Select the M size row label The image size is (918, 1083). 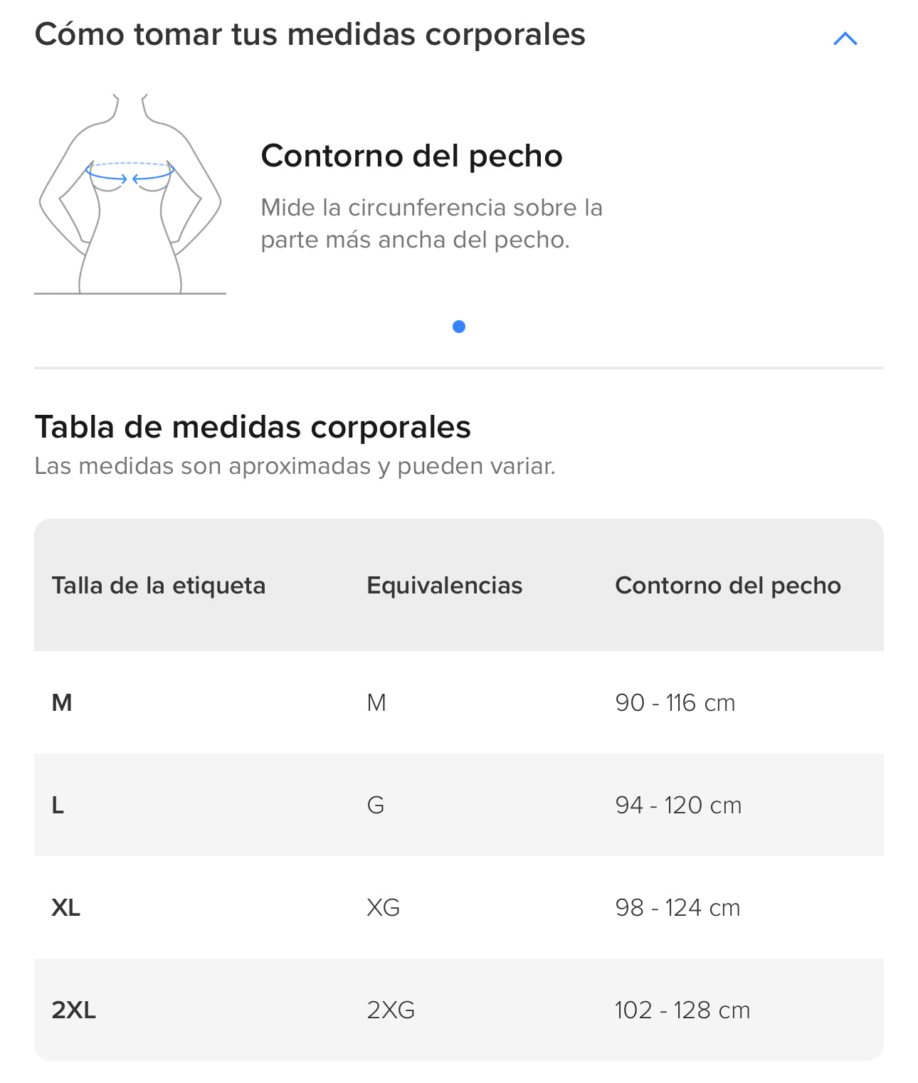coord(62,703)
